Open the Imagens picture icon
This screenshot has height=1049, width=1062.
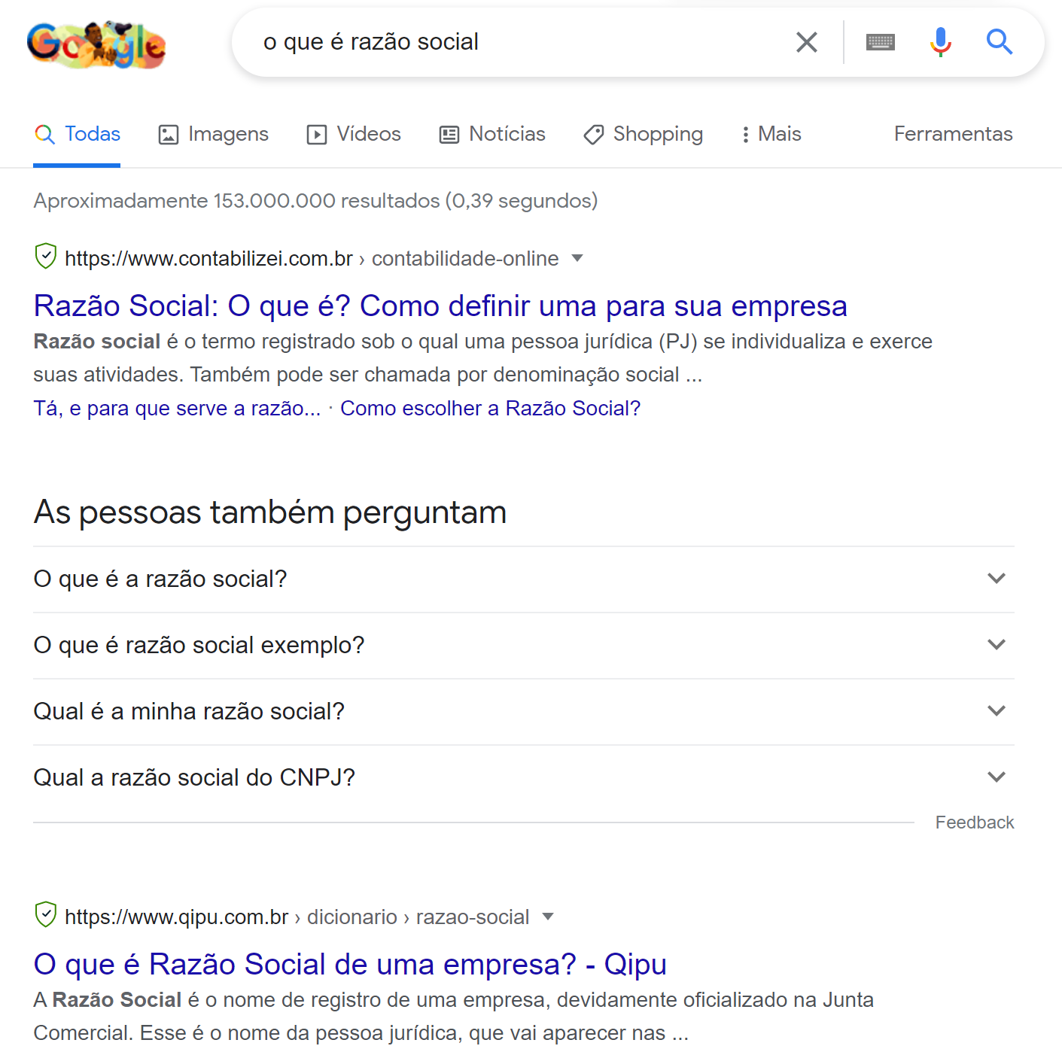[x=166, y=134]
